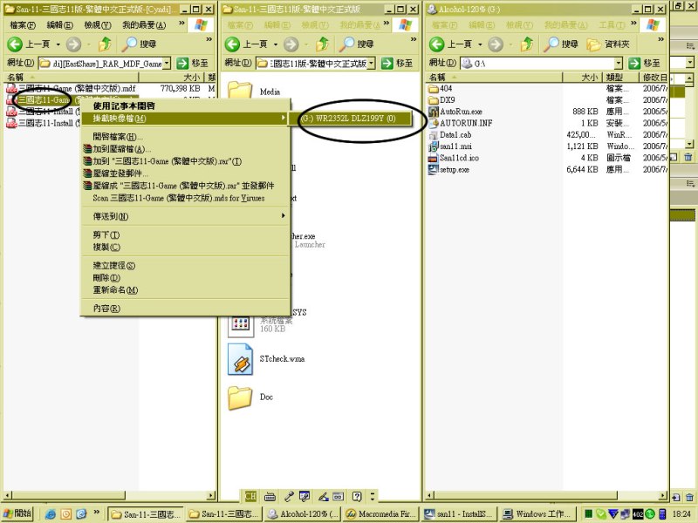
Task: Choose 掛載映像檔 in the context menu
Action: 184,119
